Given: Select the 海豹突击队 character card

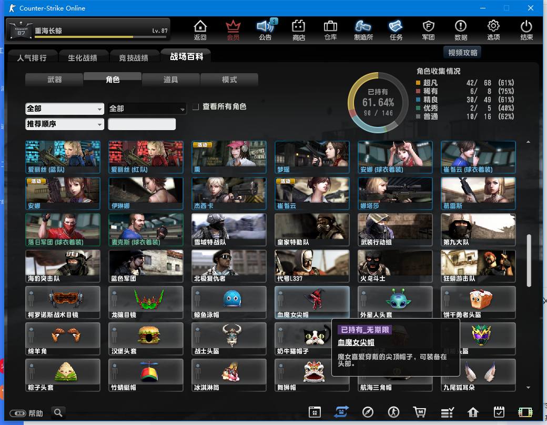Looking at the screenshot, I should (63, 266).
